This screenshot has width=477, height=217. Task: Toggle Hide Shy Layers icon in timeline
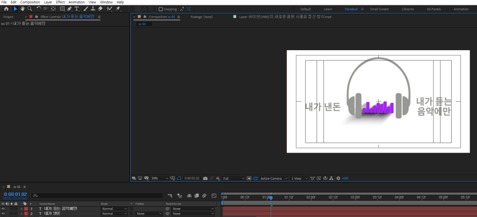[x=189, y=196]
